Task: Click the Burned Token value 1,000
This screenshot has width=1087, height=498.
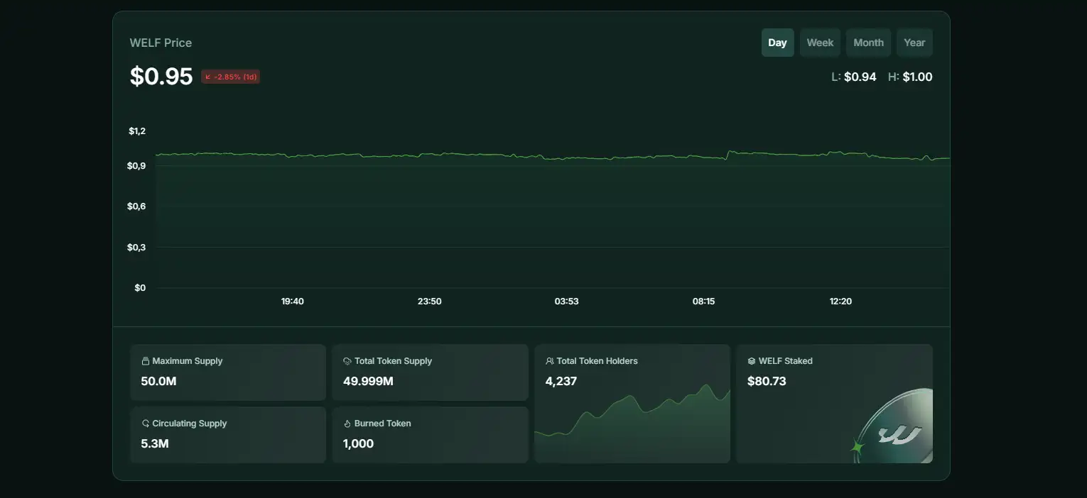Action: tap(358, 443)
